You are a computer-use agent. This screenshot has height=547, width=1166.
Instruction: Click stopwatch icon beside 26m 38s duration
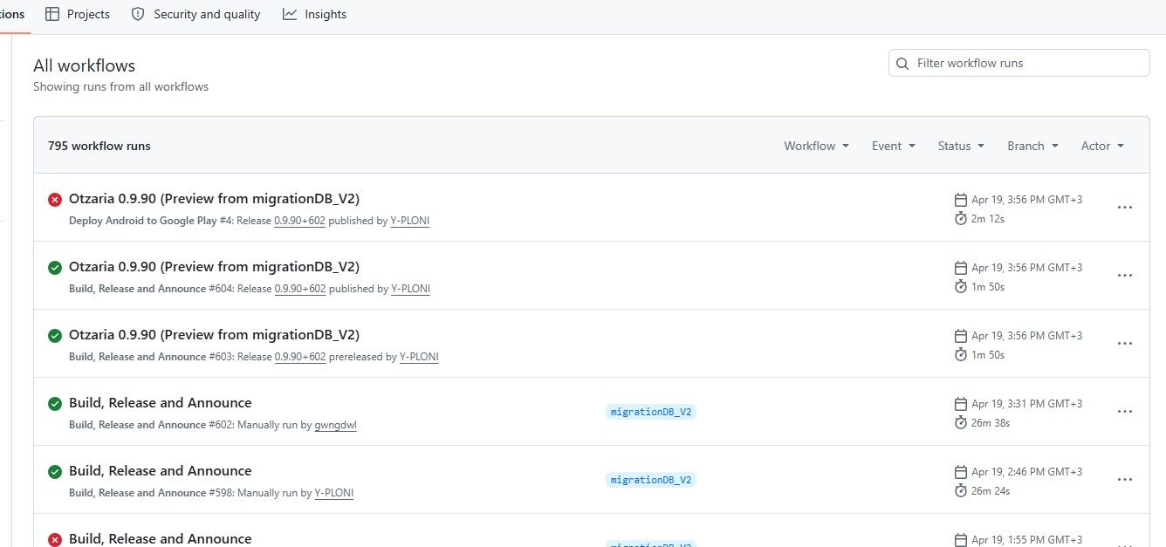961,422
